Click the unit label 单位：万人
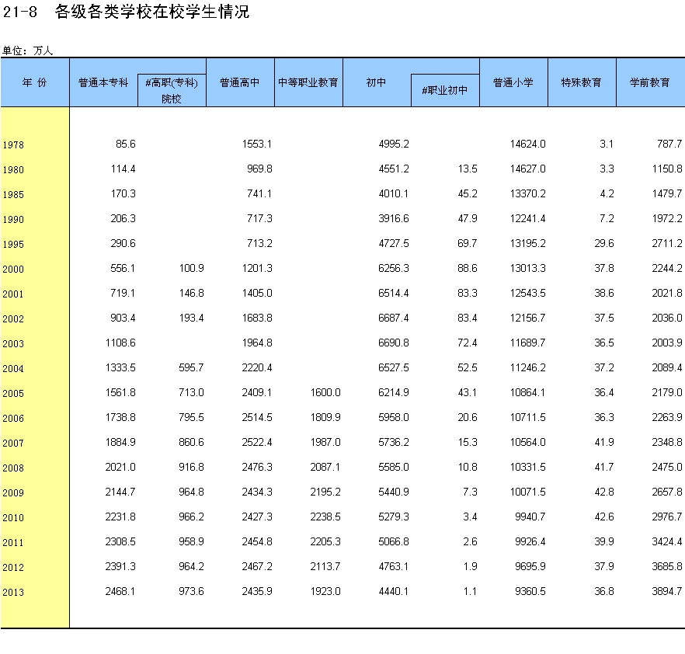685x654 pixels. [27, 50]
